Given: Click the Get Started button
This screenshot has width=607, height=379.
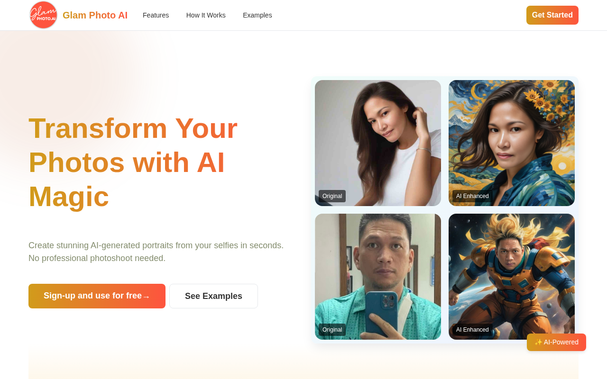Looking at the screenshot, I should pyautogui.click(x=552, y=15).
